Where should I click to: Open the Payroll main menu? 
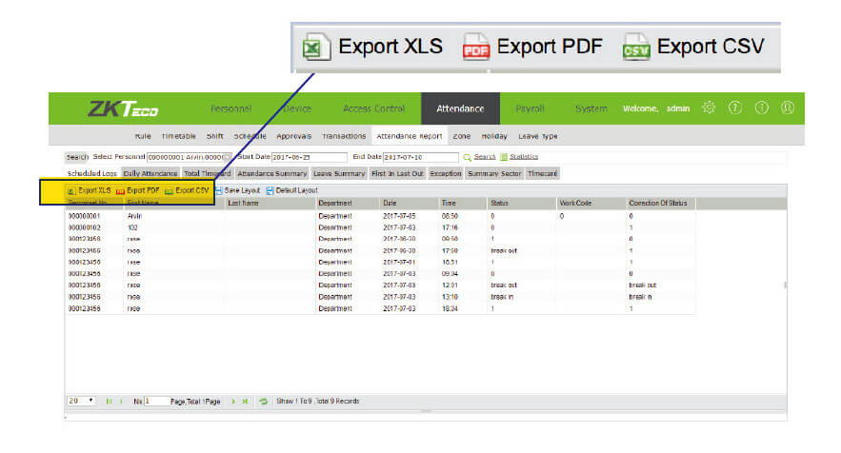[x=530, y=108]
